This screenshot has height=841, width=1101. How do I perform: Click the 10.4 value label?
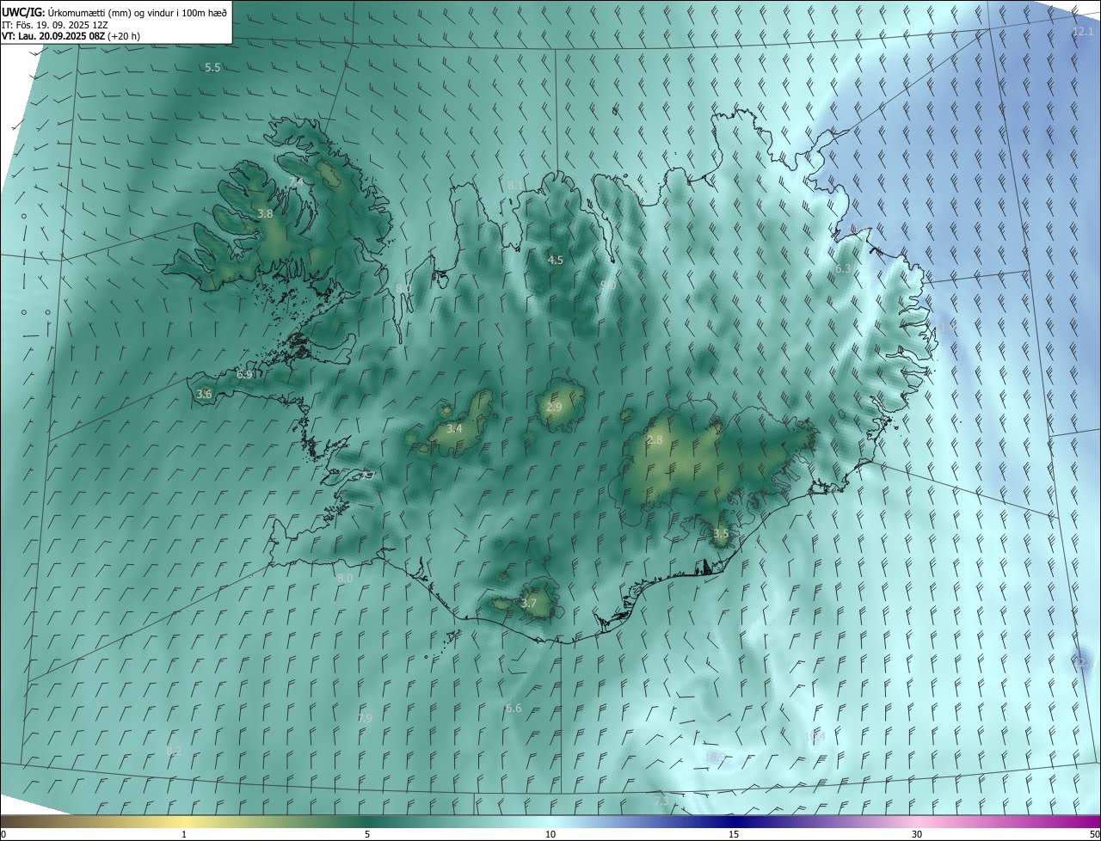tap(815, 737)
